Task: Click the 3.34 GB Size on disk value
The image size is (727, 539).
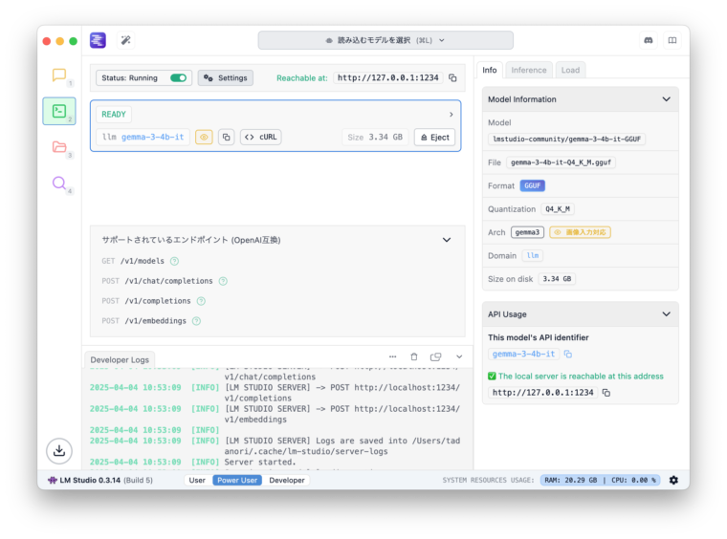Action: click(x=557, y=279)
